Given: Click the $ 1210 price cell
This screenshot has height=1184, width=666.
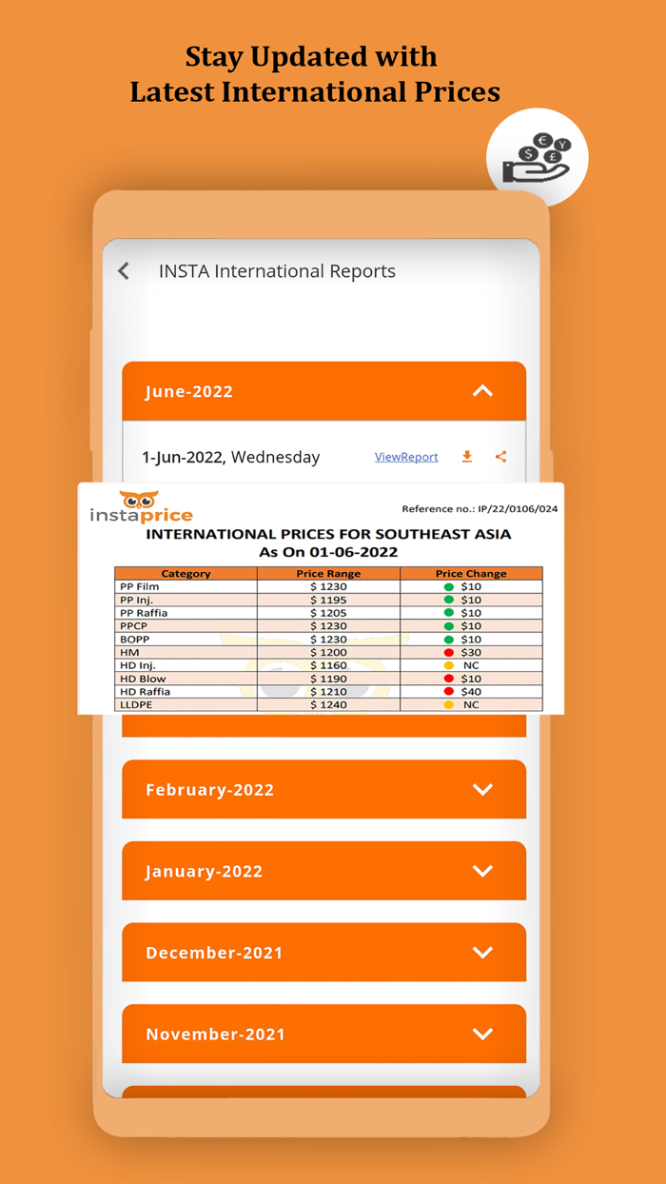Looking at the screenshot, I should (328, 692).
